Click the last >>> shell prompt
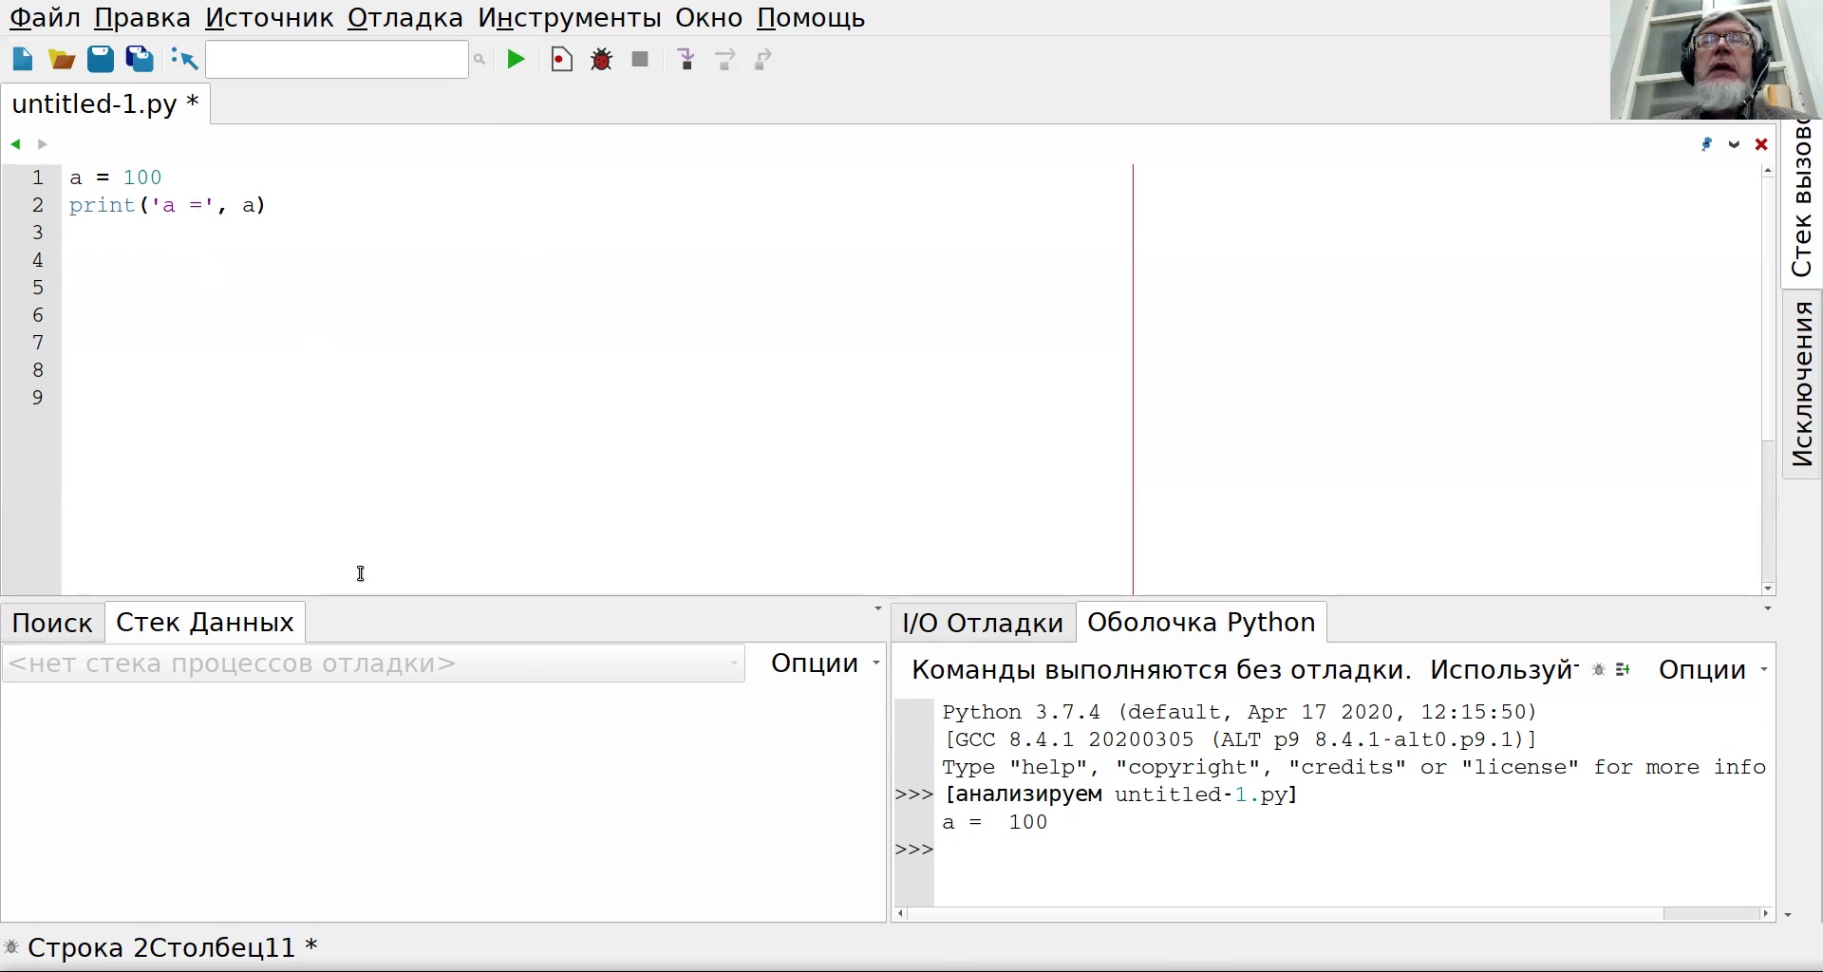The height and width of the screenshot is (972, 1823). pyautogui.click(x=914, y=850)
